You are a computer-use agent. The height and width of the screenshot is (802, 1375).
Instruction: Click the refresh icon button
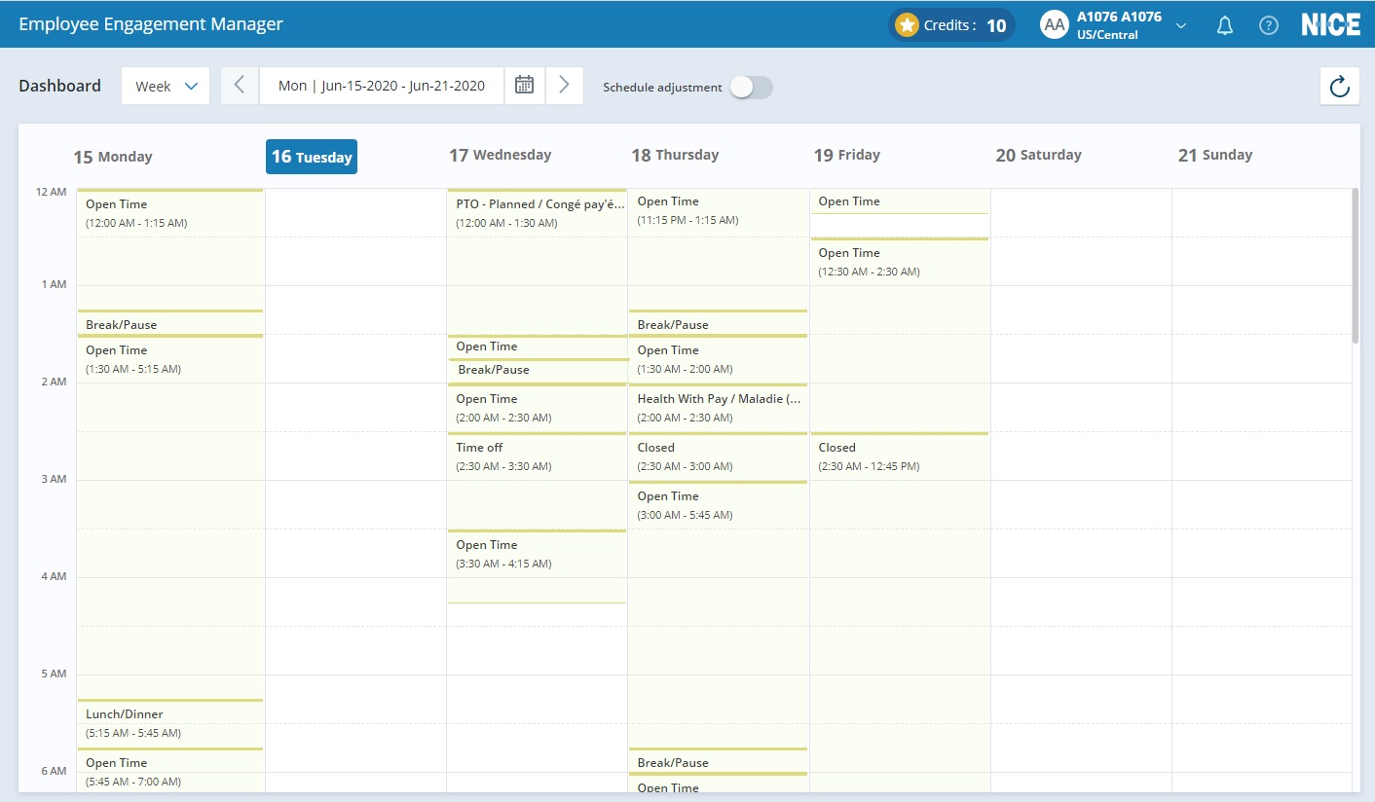point(1339,87)
